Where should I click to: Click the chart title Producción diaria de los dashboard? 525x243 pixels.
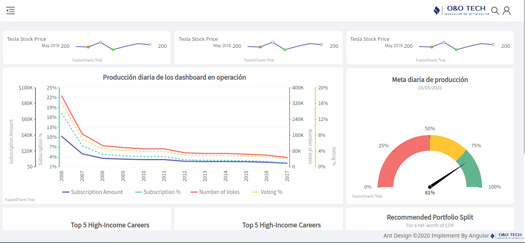(174, 77)
